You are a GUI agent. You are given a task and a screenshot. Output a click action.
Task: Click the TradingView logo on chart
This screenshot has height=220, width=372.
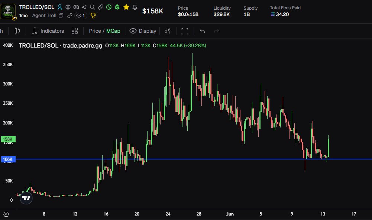26,198
